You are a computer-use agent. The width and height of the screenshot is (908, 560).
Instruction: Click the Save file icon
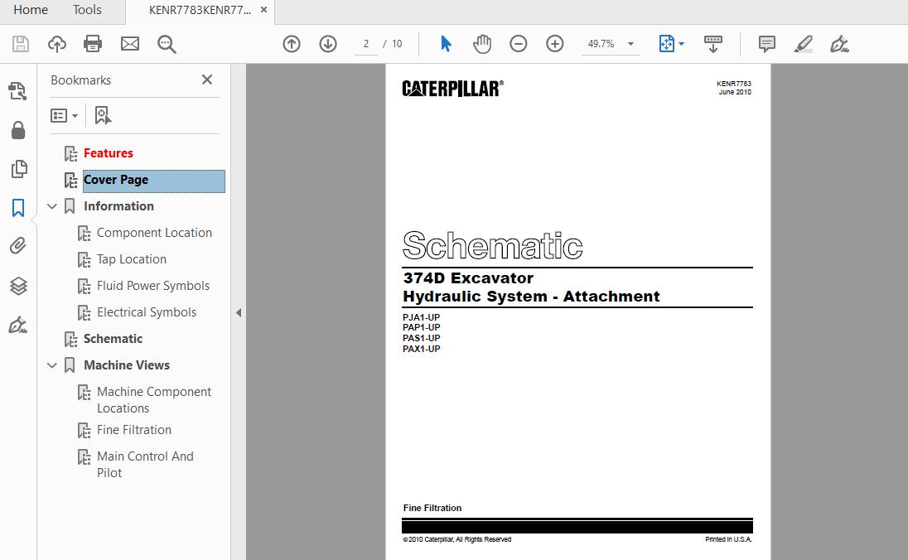click(20, 44)
